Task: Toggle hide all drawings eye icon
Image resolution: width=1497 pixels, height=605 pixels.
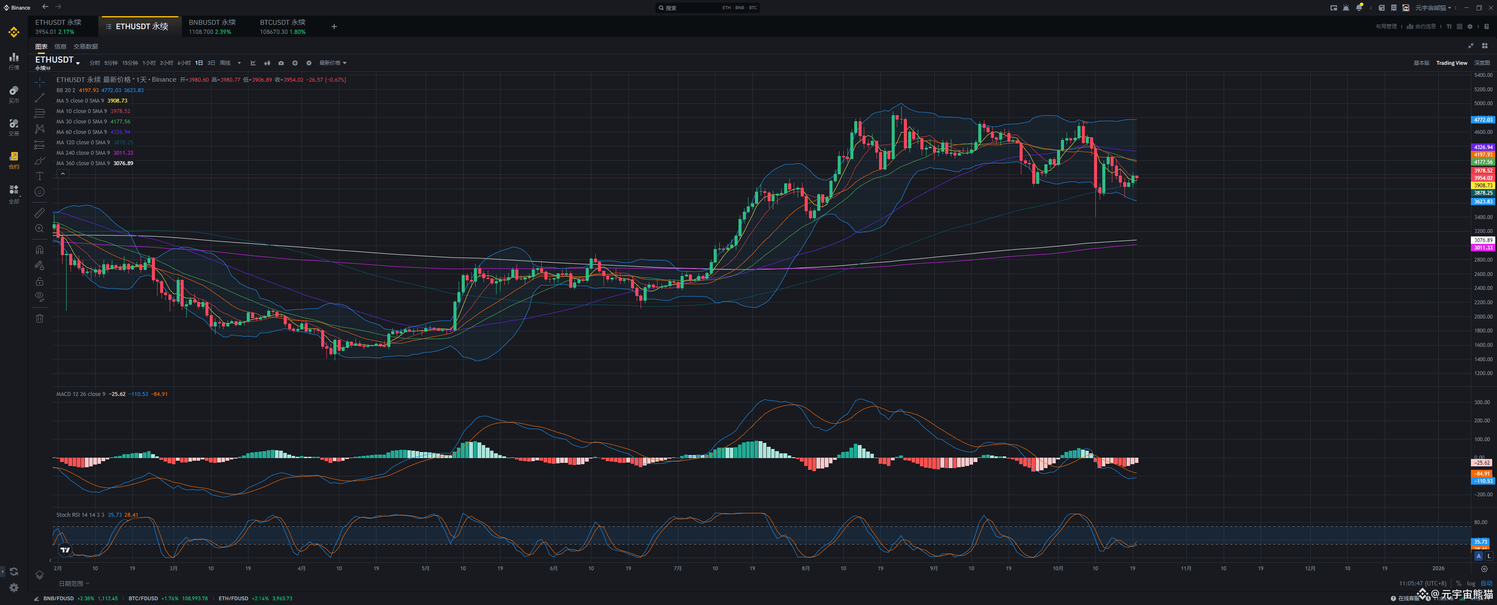Action: [40, 297]
